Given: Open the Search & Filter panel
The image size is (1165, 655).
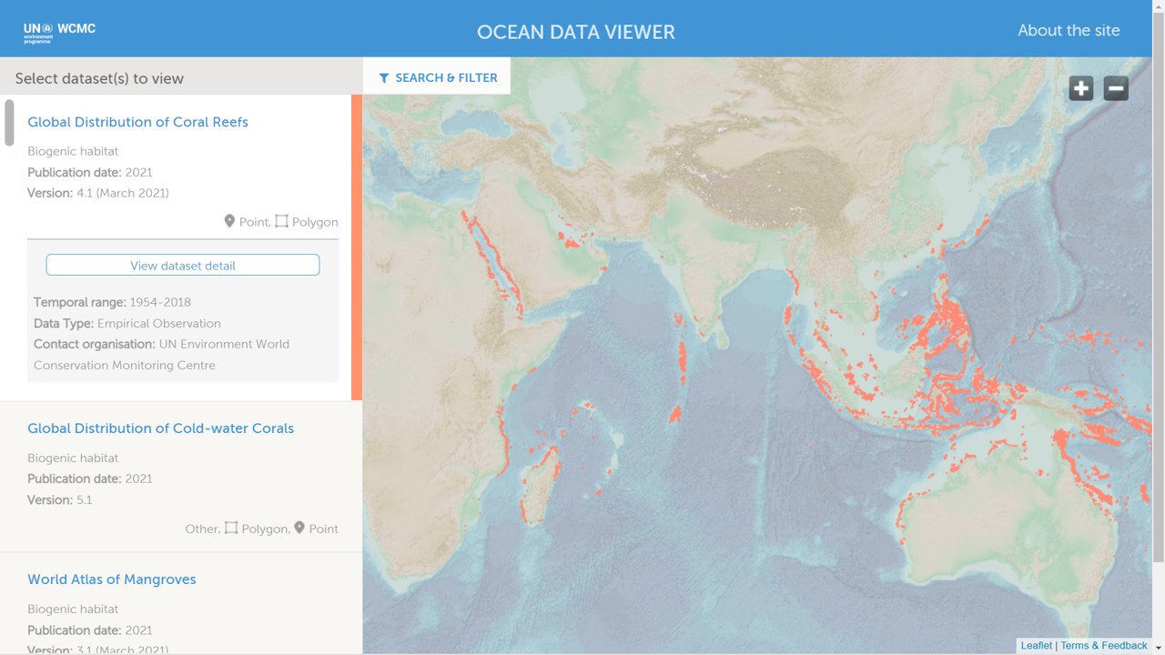Looking at the screenshot, I should tap(437, 78).
